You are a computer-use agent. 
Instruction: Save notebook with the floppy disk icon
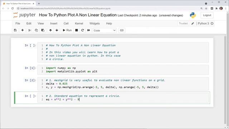15,30
